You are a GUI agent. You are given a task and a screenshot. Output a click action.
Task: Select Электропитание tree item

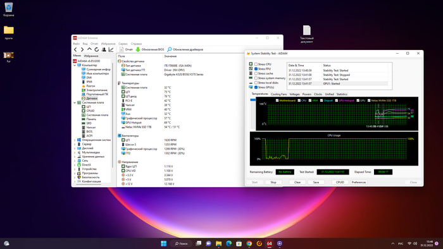click(x=95, y=90)
